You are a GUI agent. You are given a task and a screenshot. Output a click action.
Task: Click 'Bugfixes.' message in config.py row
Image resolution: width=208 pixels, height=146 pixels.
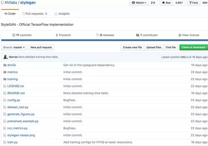pyautogui.click(x=70, y=100)
